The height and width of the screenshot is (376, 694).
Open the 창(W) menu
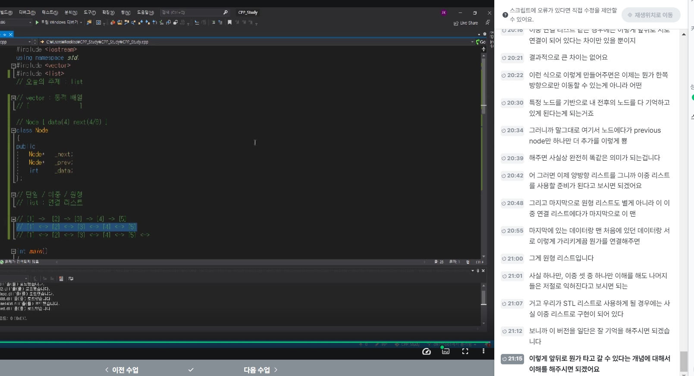point(126,12)
